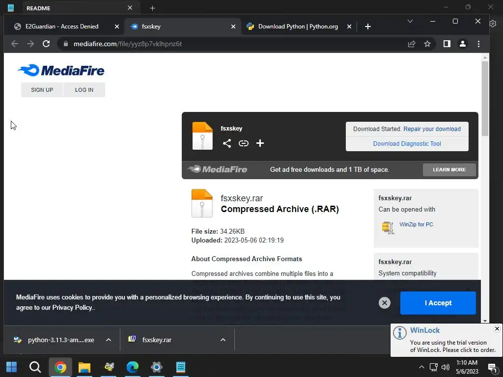Screen dimensions: 503x377
Task: Click the settings gear in the README window
Action: click(x=493, y=24)
